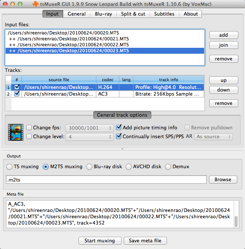This screenshot has height=249, width=245.
Task: Uncheck Continually insert SPS/PPS
Action: 119,136
